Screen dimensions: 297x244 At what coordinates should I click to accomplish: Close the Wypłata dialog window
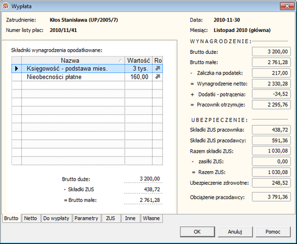pos(287,7)
